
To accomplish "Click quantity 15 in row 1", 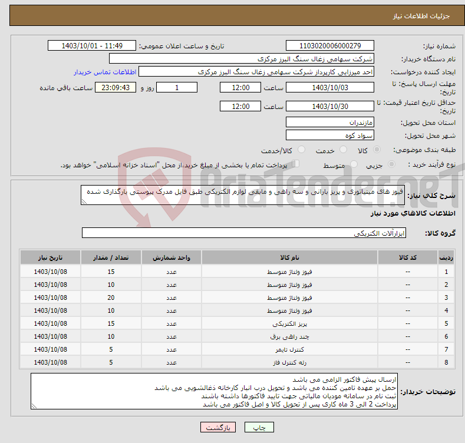I will pyautogui.click(x=111, y=272).
